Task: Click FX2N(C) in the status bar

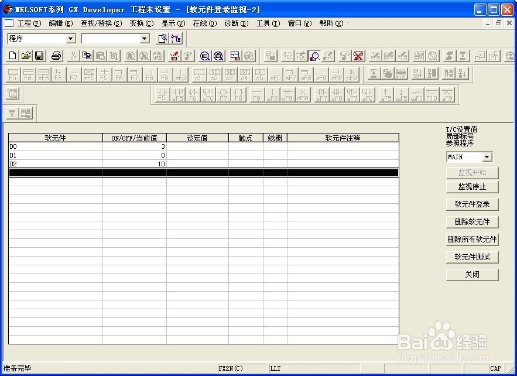Action: point(231,368)
